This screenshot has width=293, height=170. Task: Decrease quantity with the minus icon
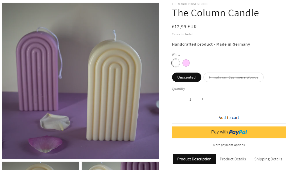point(178,99)
